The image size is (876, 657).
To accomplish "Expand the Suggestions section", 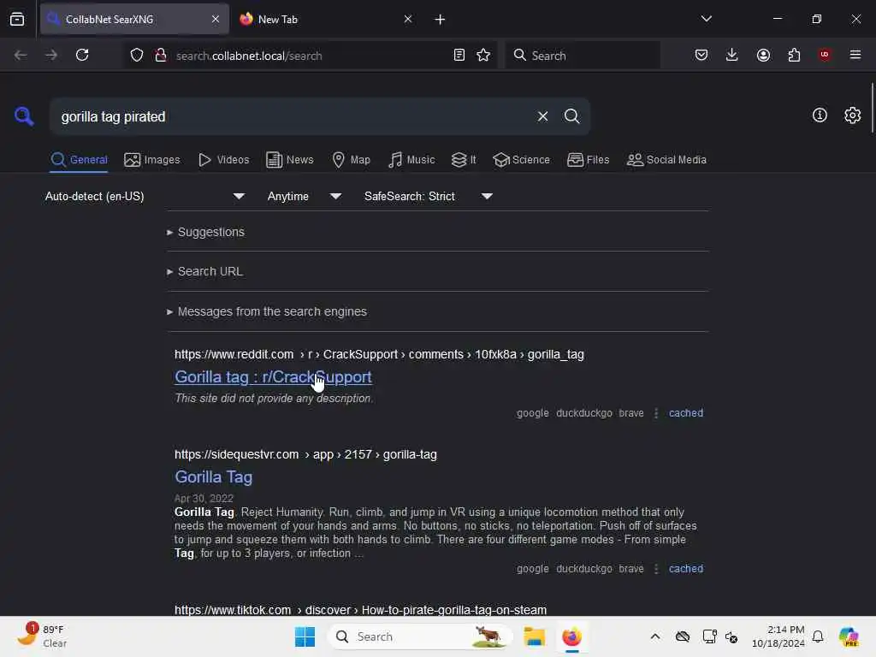I will [205, 232].
